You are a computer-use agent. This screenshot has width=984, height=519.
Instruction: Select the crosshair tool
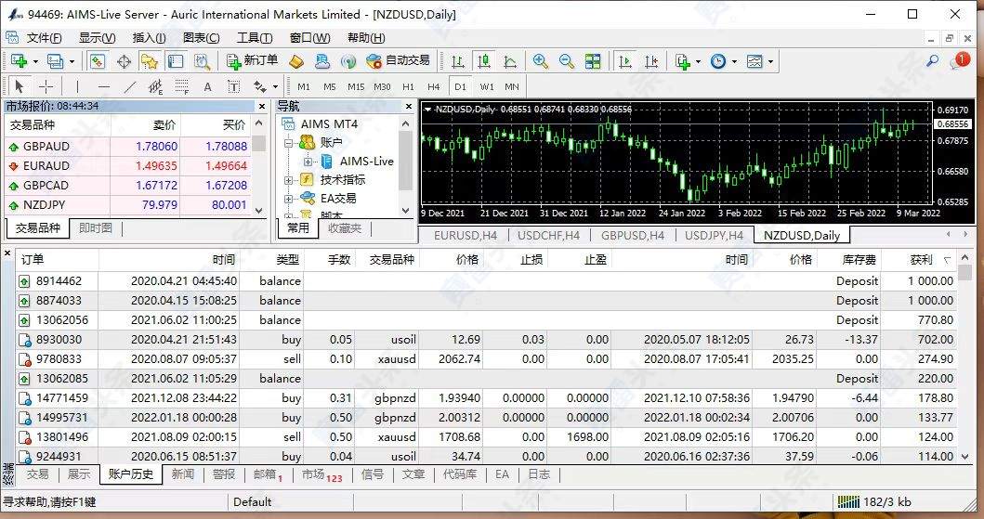click(x=46, y=86)
